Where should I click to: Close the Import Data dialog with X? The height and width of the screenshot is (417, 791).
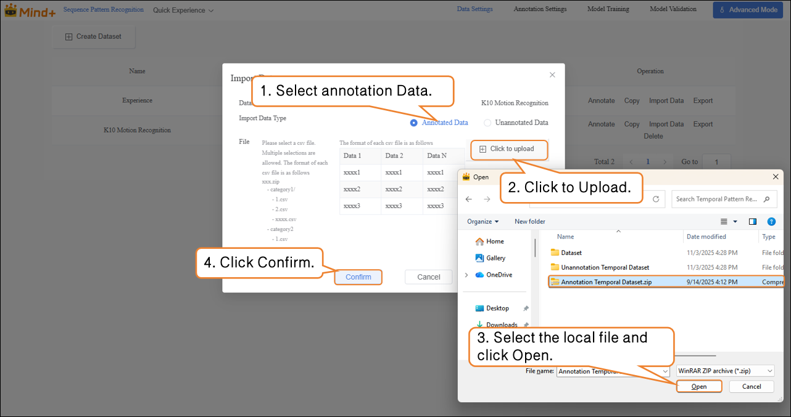552,75
